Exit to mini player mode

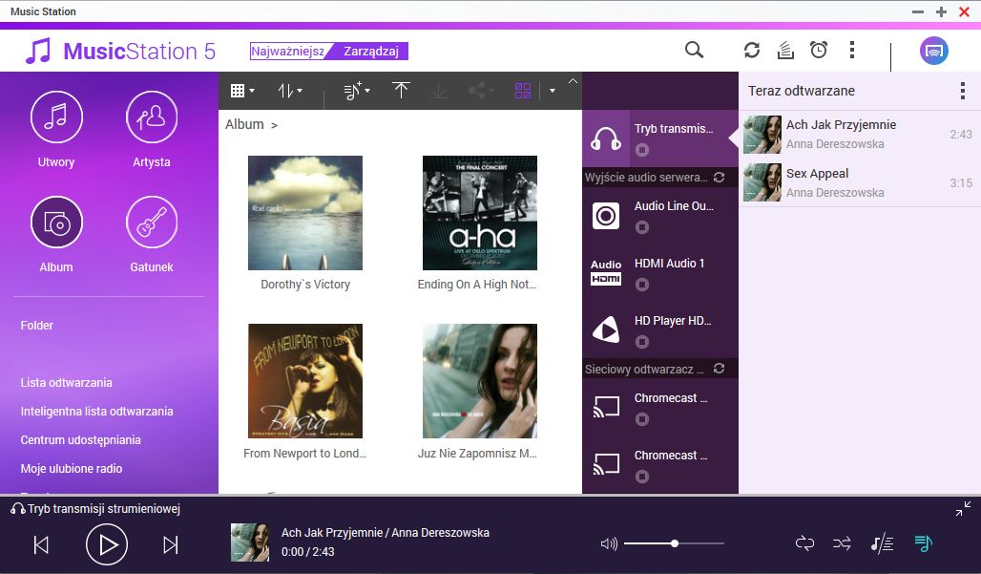(963, 509)
